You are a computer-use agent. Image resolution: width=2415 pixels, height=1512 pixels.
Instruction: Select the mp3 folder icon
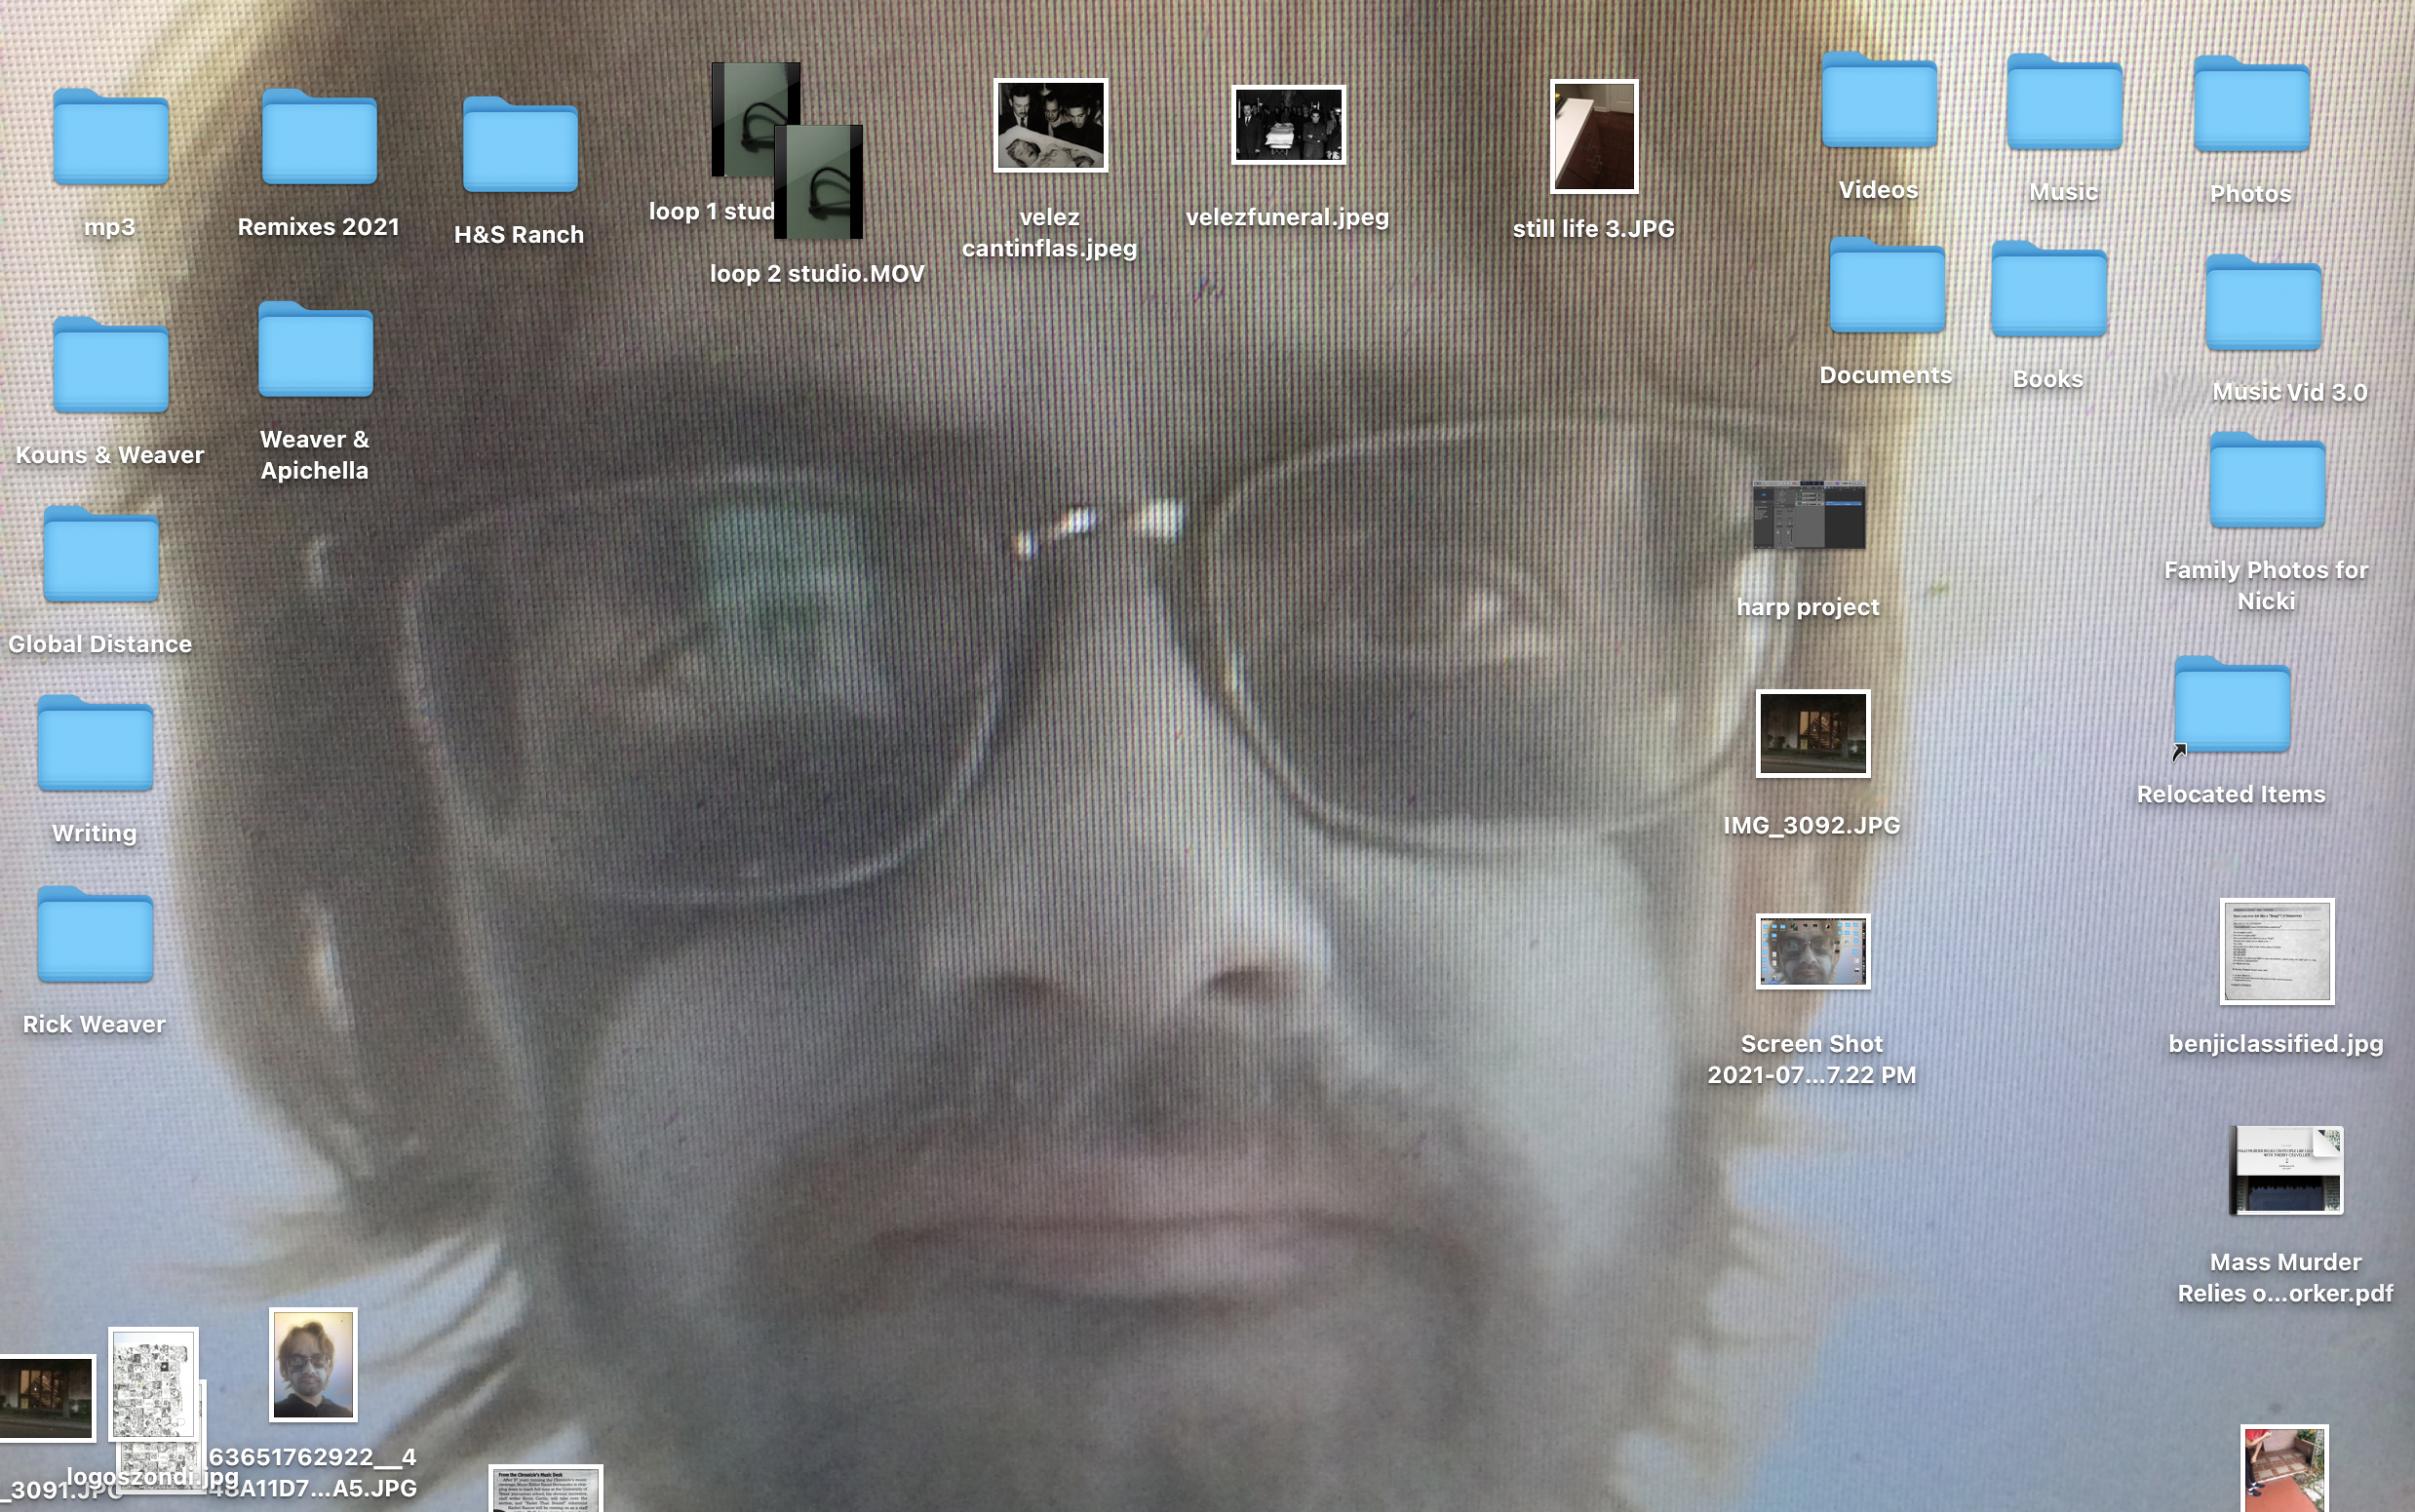tap(110, 138)
